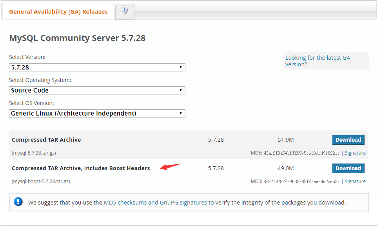This screenshot has height=226, width=381.
Task: Download the mysql-5.7.28.tar.gz archive
Action: coord(348,140)
